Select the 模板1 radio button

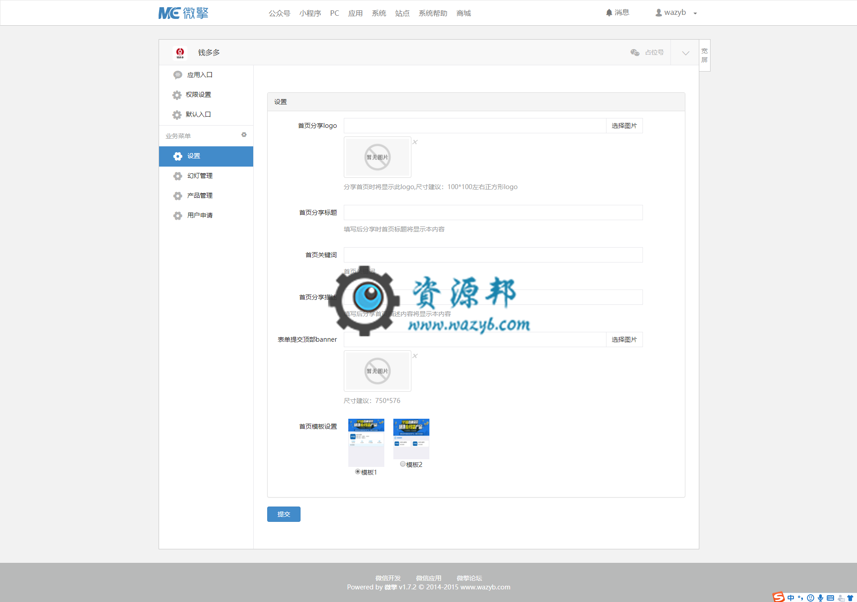[x=358, y=472]
